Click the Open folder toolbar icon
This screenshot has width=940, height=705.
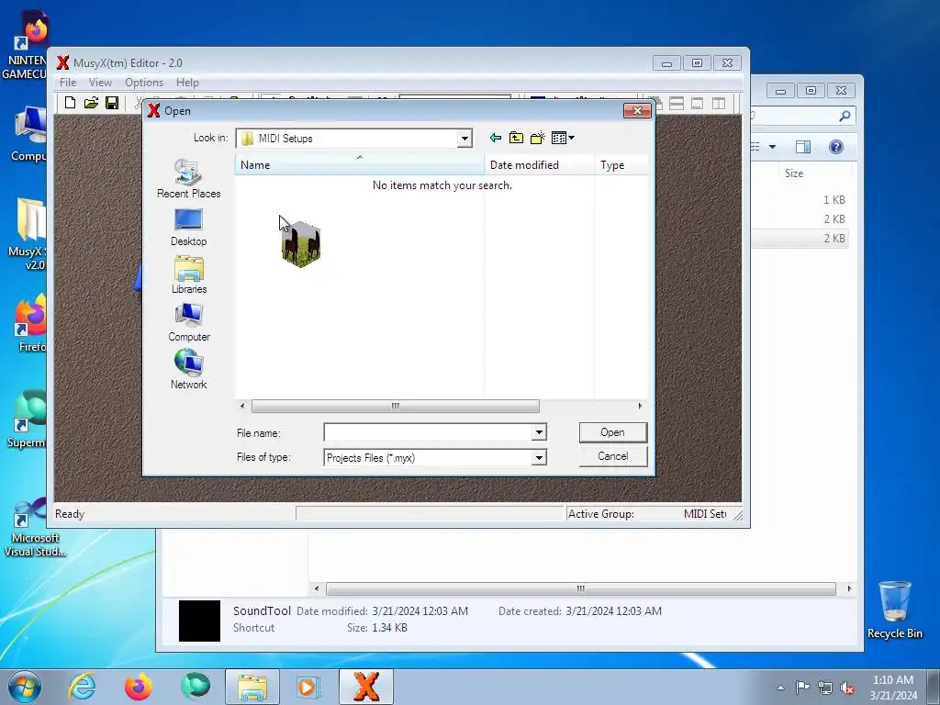91,103
